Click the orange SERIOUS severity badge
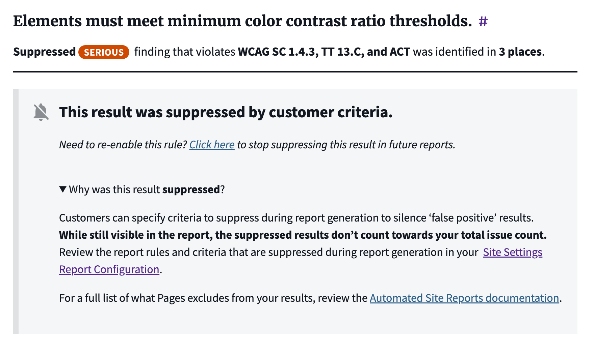This screenshot has height=352, width=594. 104,52
